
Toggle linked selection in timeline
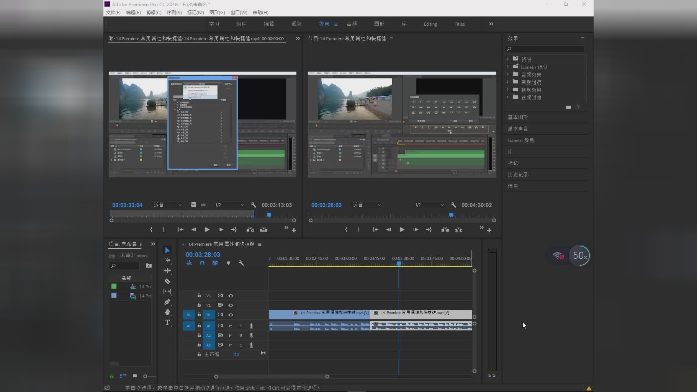215,263
